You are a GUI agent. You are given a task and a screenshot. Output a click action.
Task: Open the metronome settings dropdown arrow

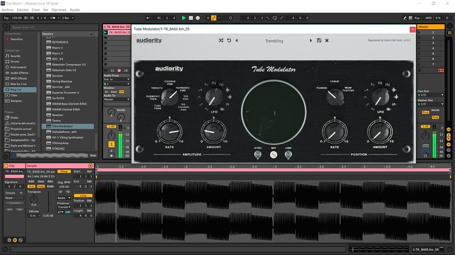pos(58,18)
